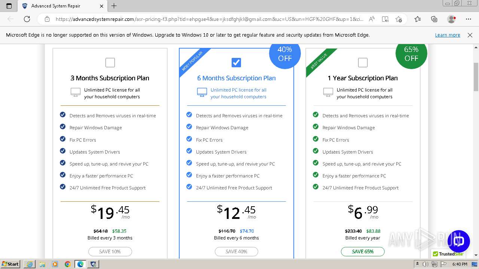Show hidden system tray icons
This screenshot has height=269, width=479.
click(418, 264)
